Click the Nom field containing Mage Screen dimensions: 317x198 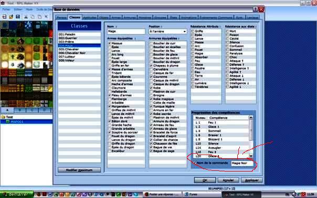click(126, 31)
